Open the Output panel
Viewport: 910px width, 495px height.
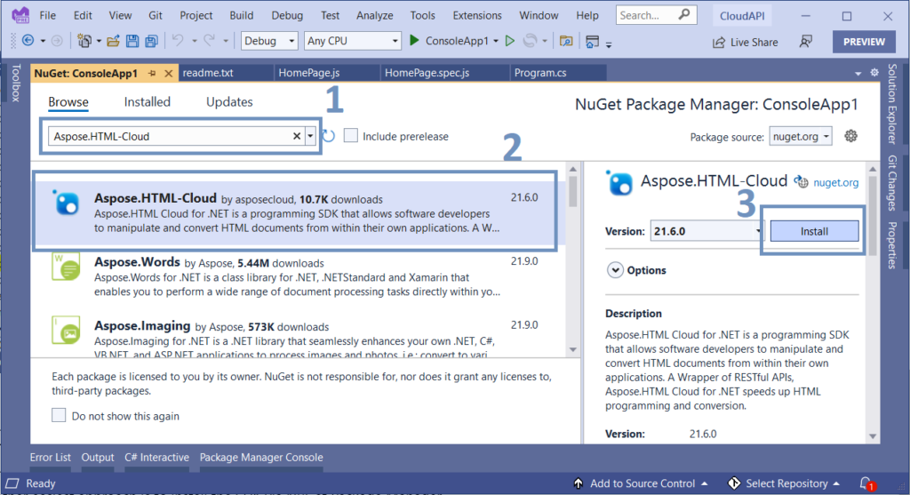98,458
